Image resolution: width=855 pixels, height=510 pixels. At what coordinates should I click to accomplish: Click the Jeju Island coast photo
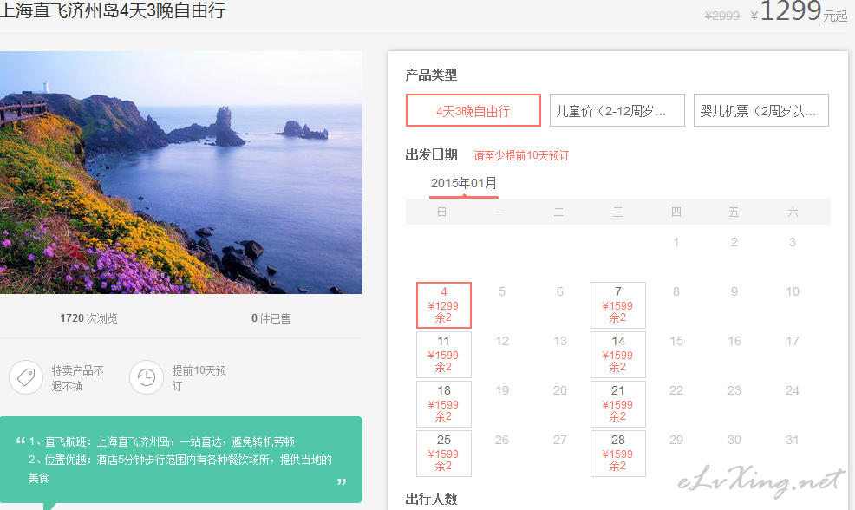[x=180, y=173]
